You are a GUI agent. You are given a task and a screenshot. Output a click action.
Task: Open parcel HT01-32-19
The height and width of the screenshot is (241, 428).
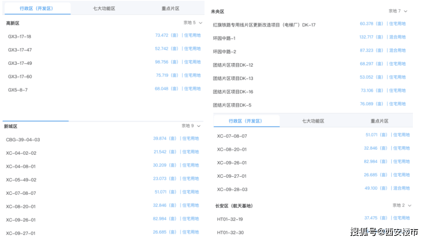(230, 219)
